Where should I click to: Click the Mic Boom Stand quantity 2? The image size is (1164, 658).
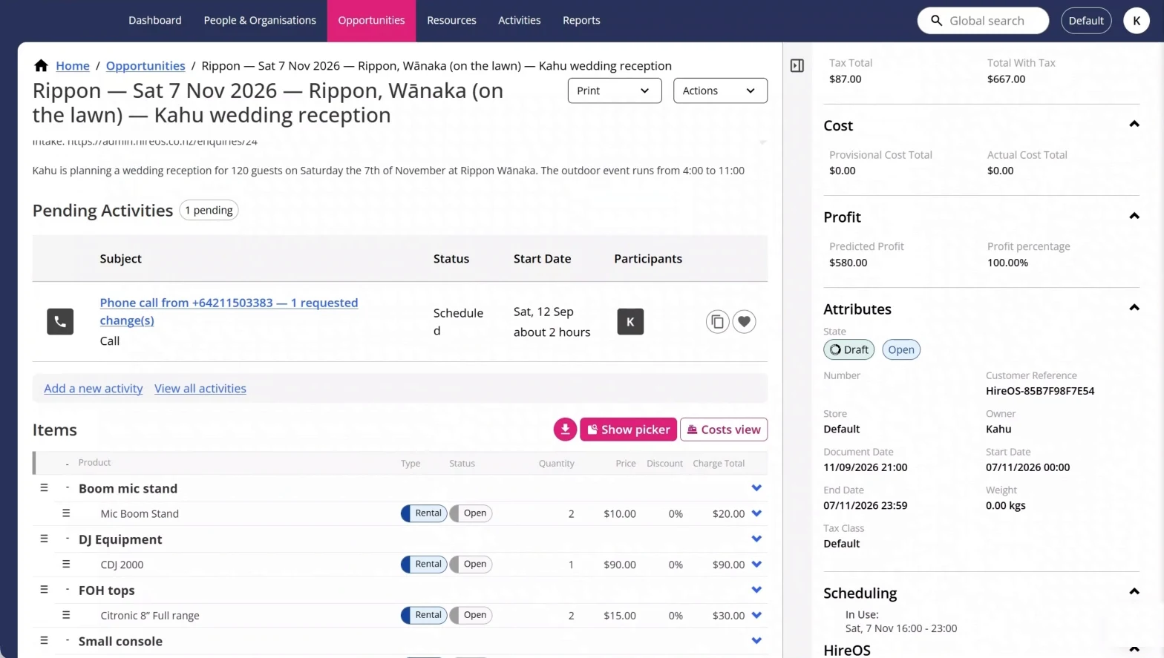click(x=571, y=513)
